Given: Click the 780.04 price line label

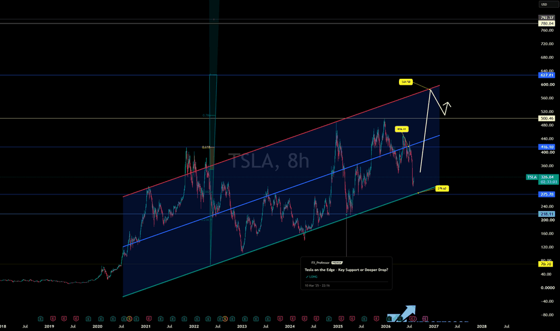Looking at the screenshot, I should coord(546,23).
